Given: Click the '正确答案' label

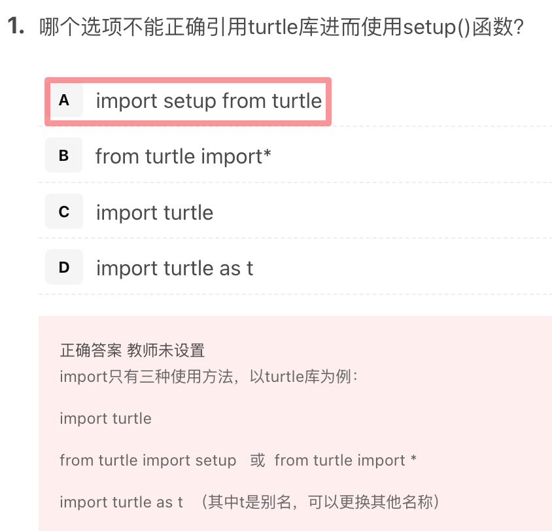Looking at the screenshot, I should [90, 351].
